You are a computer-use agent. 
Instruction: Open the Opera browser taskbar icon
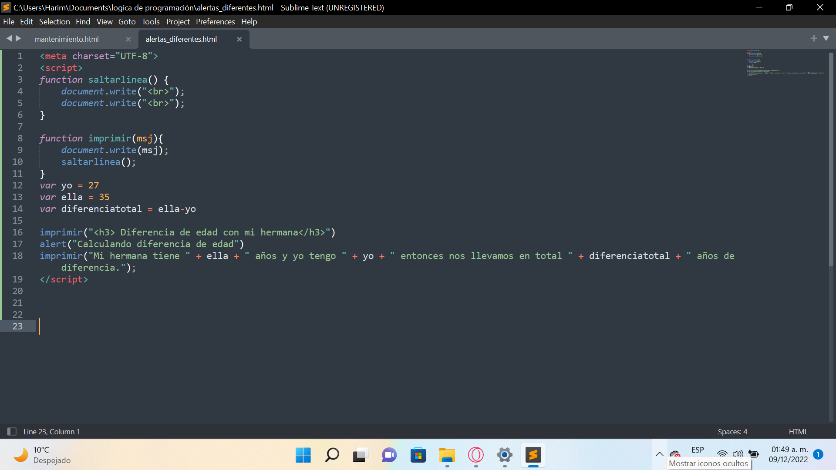pos(476,455)
